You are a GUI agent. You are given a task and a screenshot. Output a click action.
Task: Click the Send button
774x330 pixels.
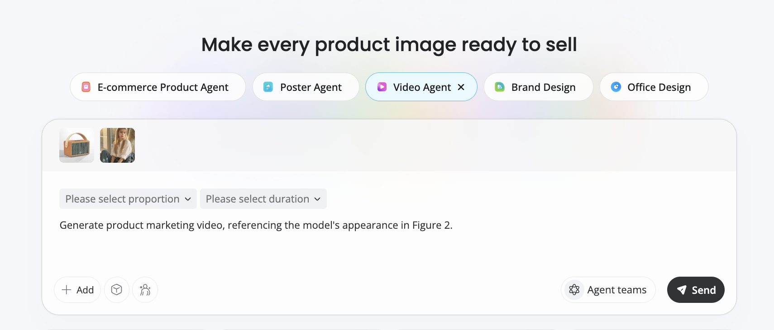click(696, 290)
